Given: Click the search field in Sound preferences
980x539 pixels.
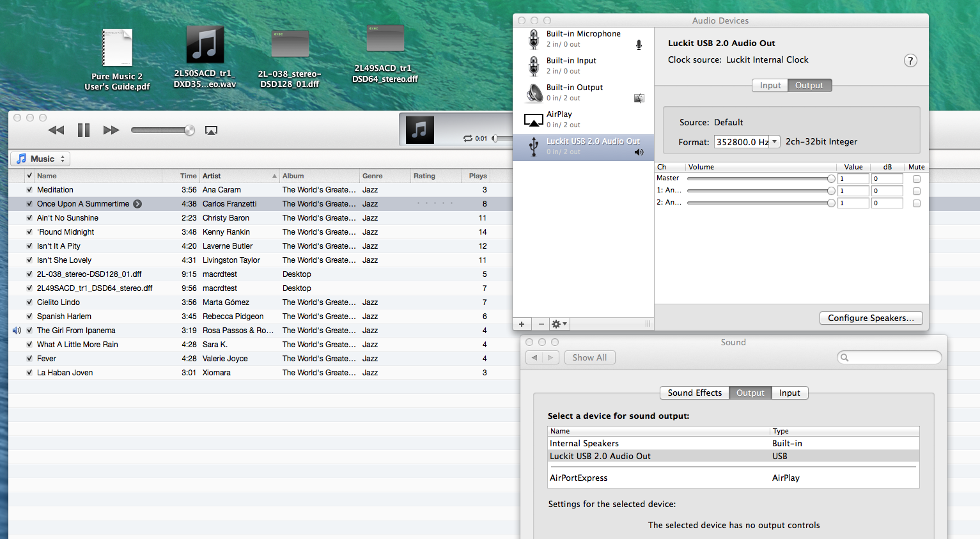Looking at the screenshot, I should (x=889, y=357).
